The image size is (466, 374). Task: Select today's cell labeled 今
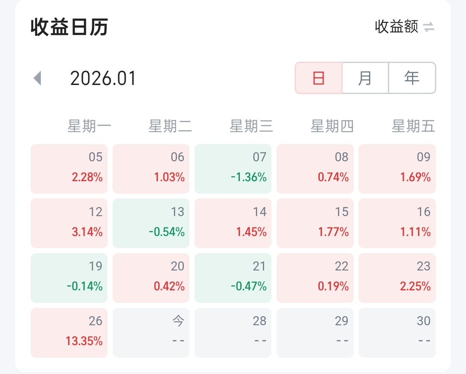(151, 333)
